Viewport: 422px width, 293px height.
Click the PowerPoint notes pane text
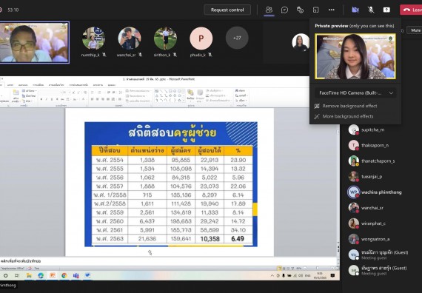click(x=21, y=261)
